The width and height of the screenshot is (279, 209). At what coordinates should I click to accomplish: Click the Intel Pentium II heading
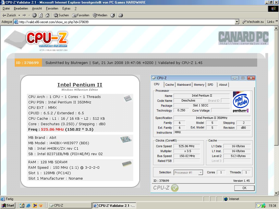(x=80, y=85)
